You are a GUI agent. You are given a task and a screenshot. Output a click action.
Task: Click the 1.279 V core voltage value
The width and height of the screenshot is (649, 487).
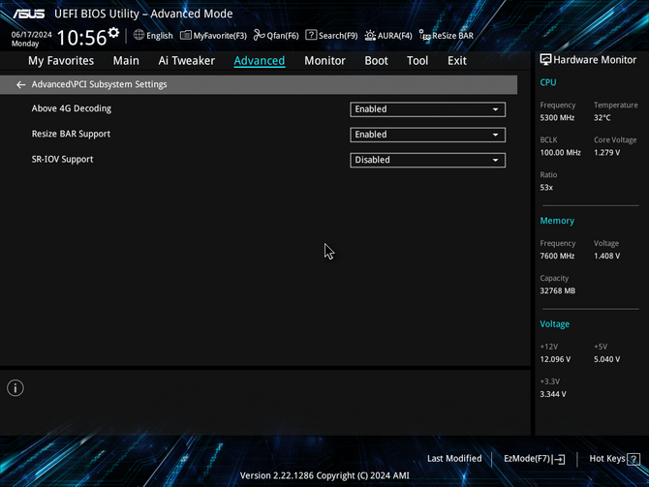pos(606,153)
